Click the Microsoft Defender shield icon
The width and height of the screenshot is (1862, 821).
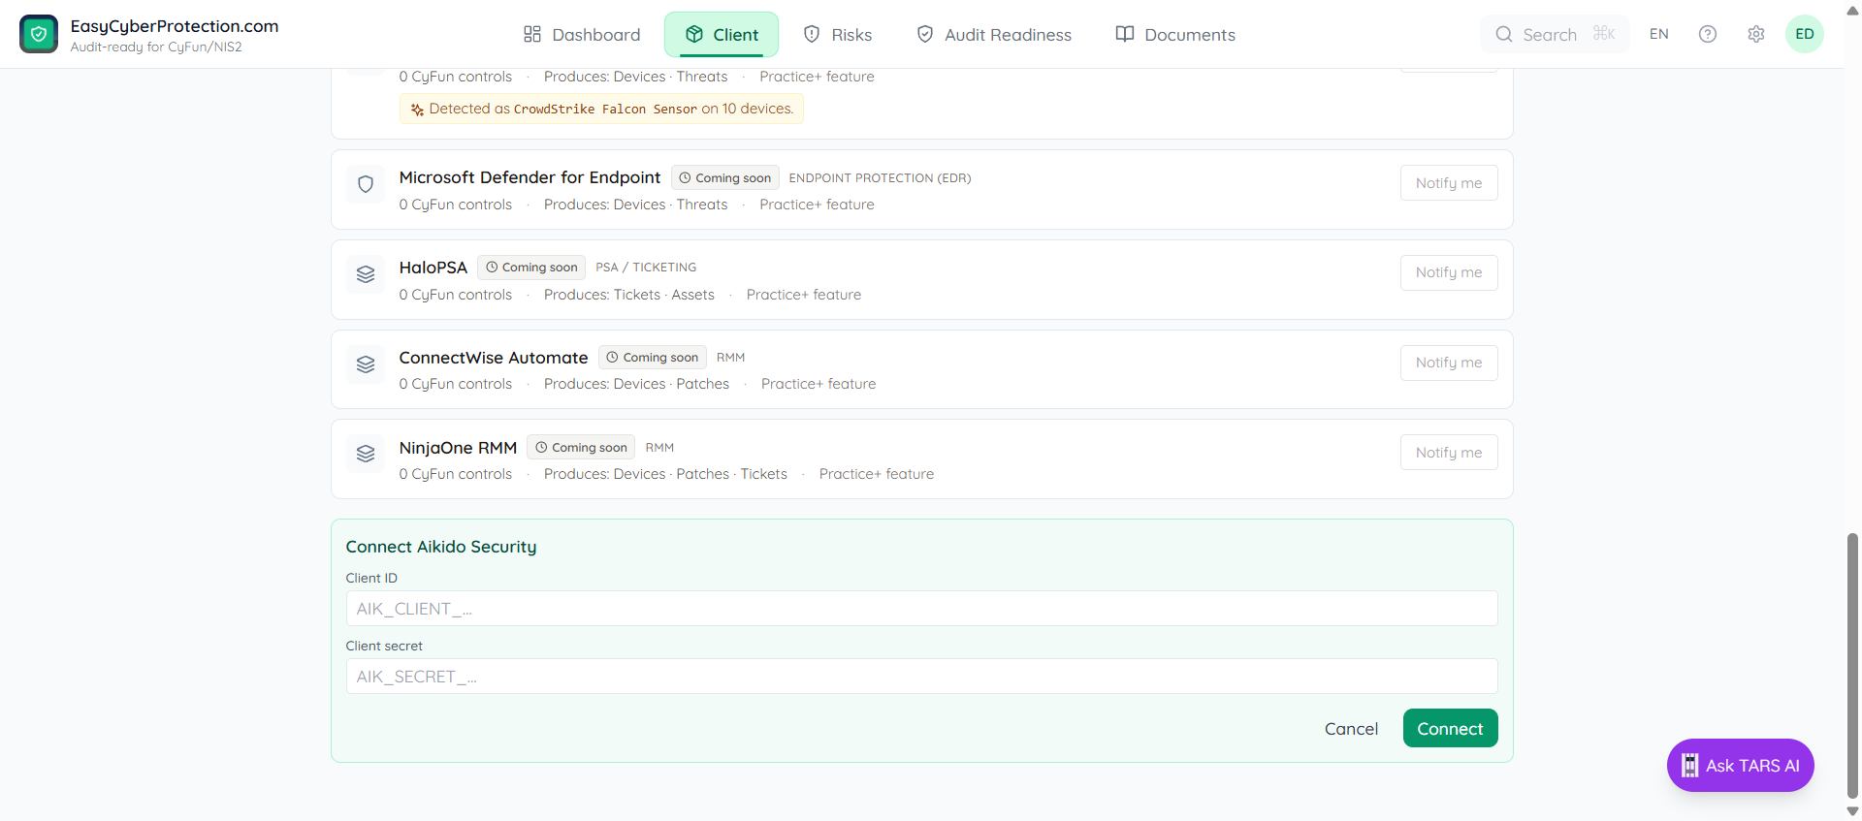pos(366,184)
